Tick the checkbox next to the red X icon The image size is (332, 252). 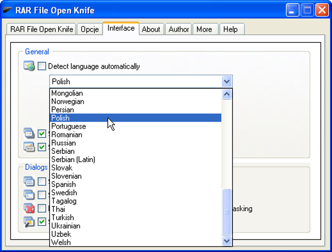(x=42, y=208)
